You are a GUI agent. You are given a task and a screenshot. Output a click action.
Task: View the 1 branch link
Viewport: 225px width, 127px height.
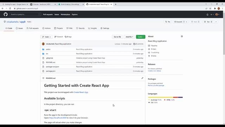tap(59, 37)
